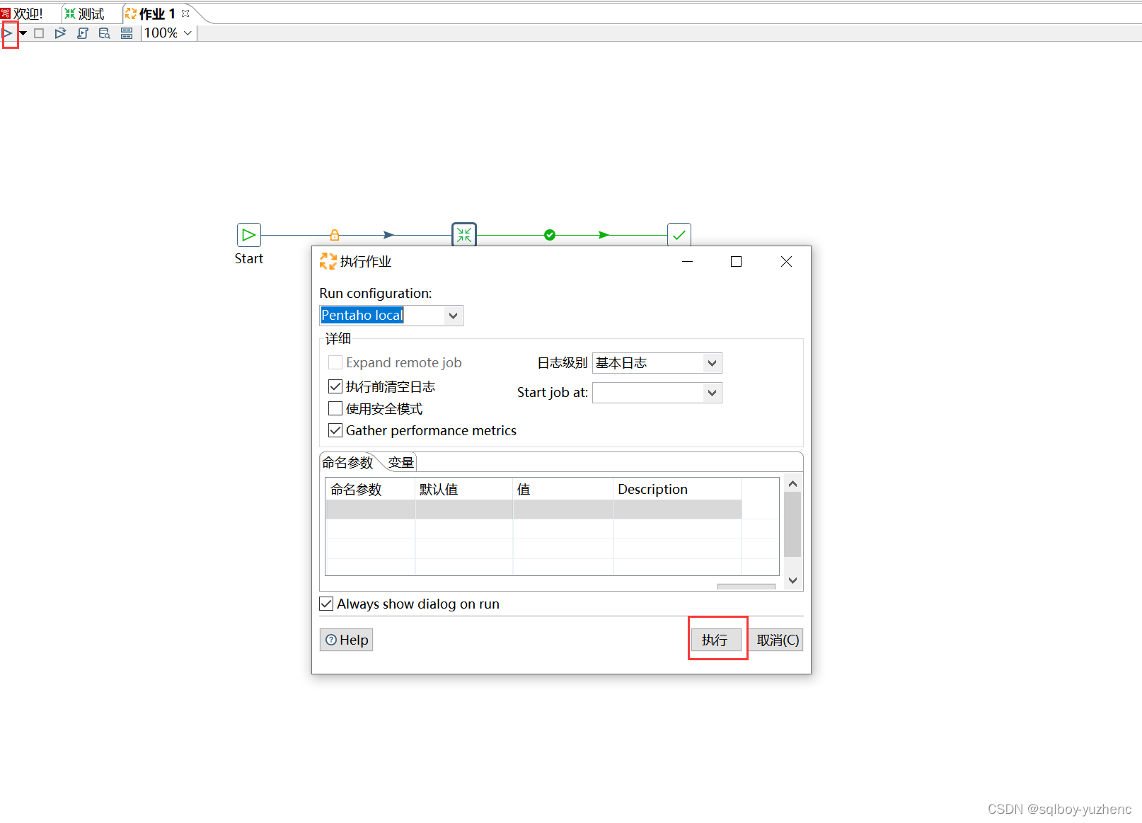Open the Run configuration Pentaho local dropdown
1142x823 pixels.
454,316
